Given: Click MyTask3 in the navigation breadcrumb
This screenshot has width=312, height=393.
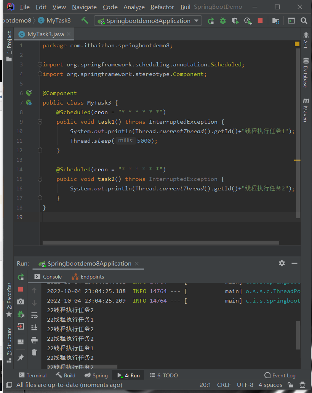Looking at the screenshot, I should [54, 21].
